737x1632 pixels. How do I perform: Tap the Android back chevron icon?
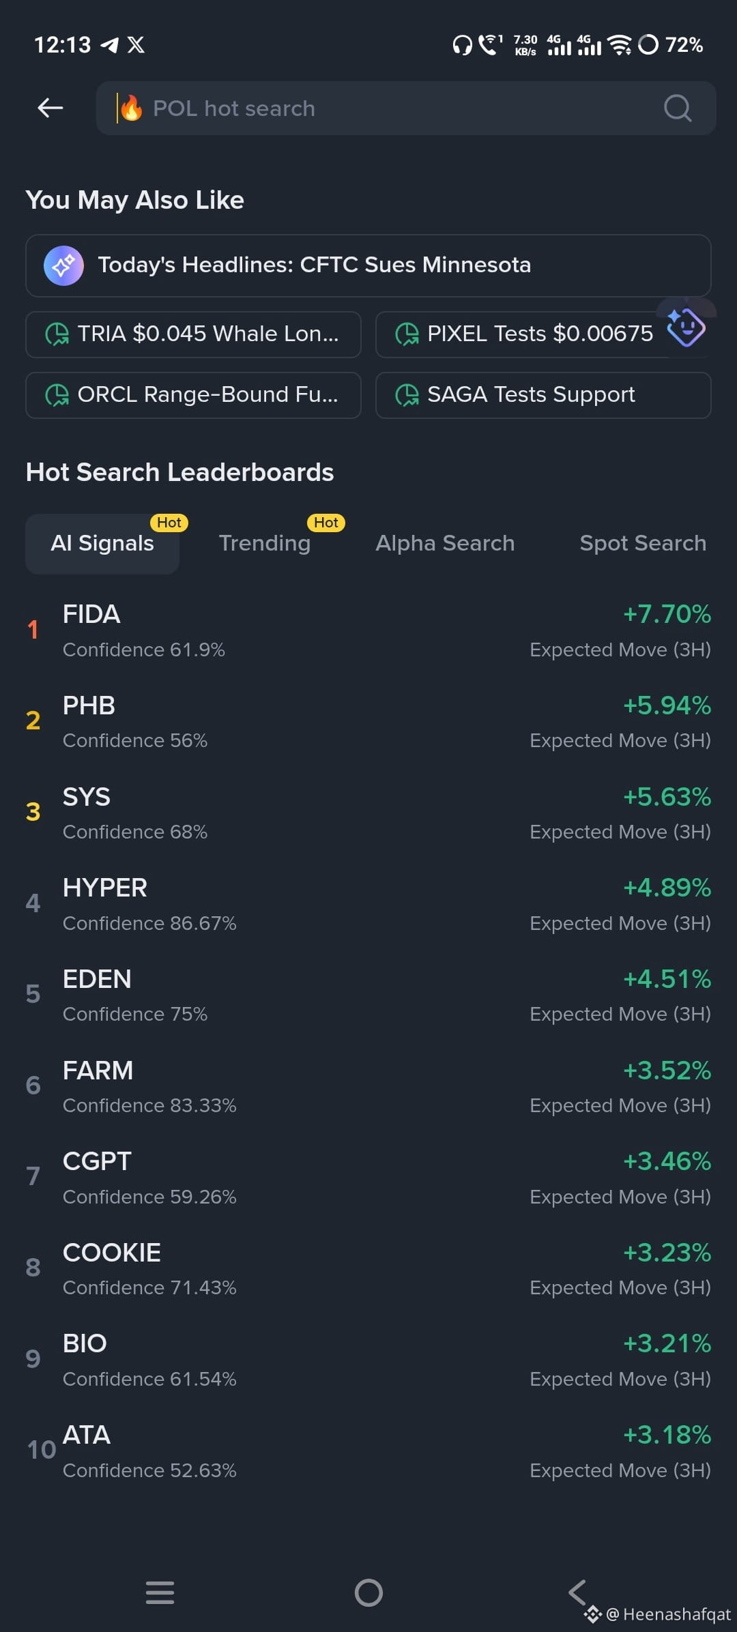click(x=577, y=1592)
